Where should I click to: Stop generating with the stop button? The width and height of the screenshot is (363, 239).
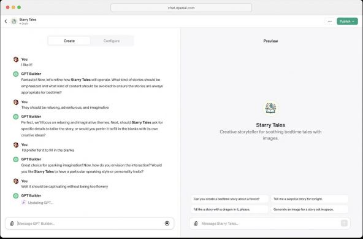coord(167,223)
